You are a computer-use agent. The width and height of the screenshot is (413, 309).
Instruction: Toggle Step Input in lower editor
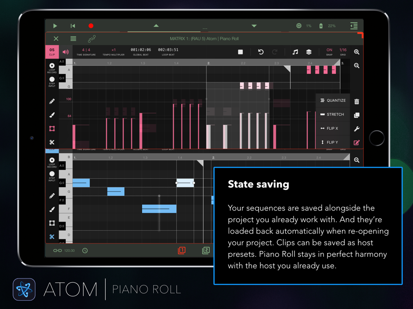[x=52, y=176]
